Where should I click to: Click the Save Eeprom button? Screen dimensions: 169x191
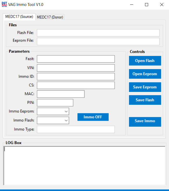(145, 87)
